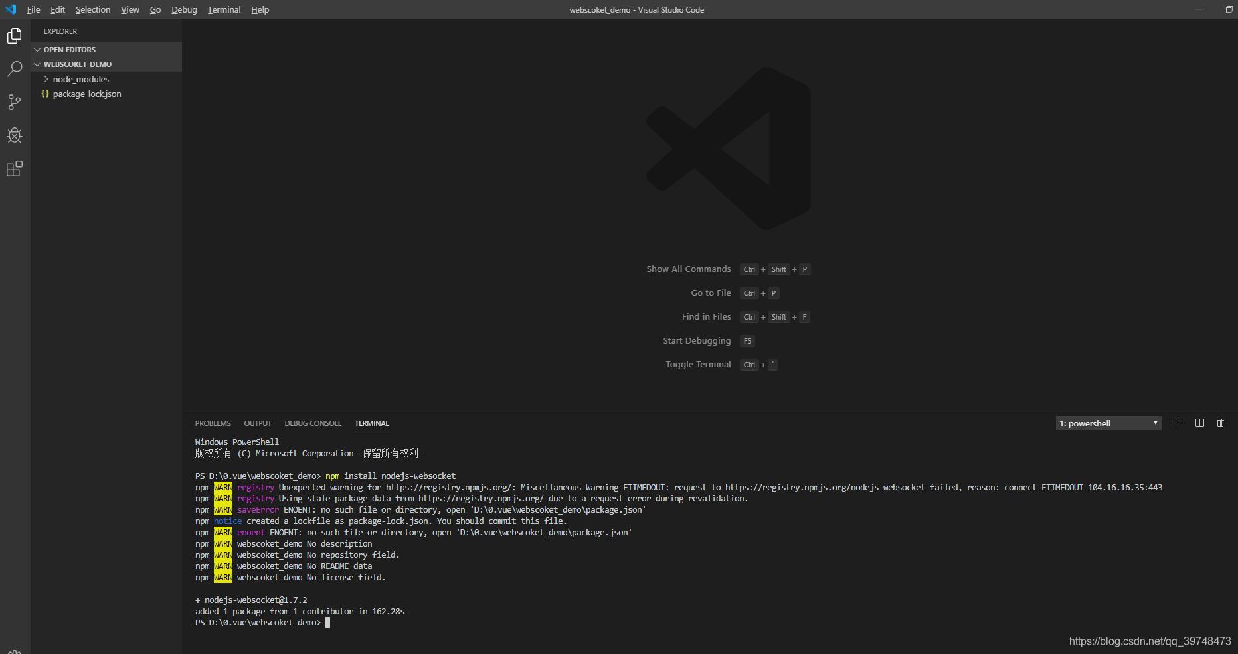Click the terminal prompt input line
Viewport: 1238px width, 654px height.
[x=263, y=623]
